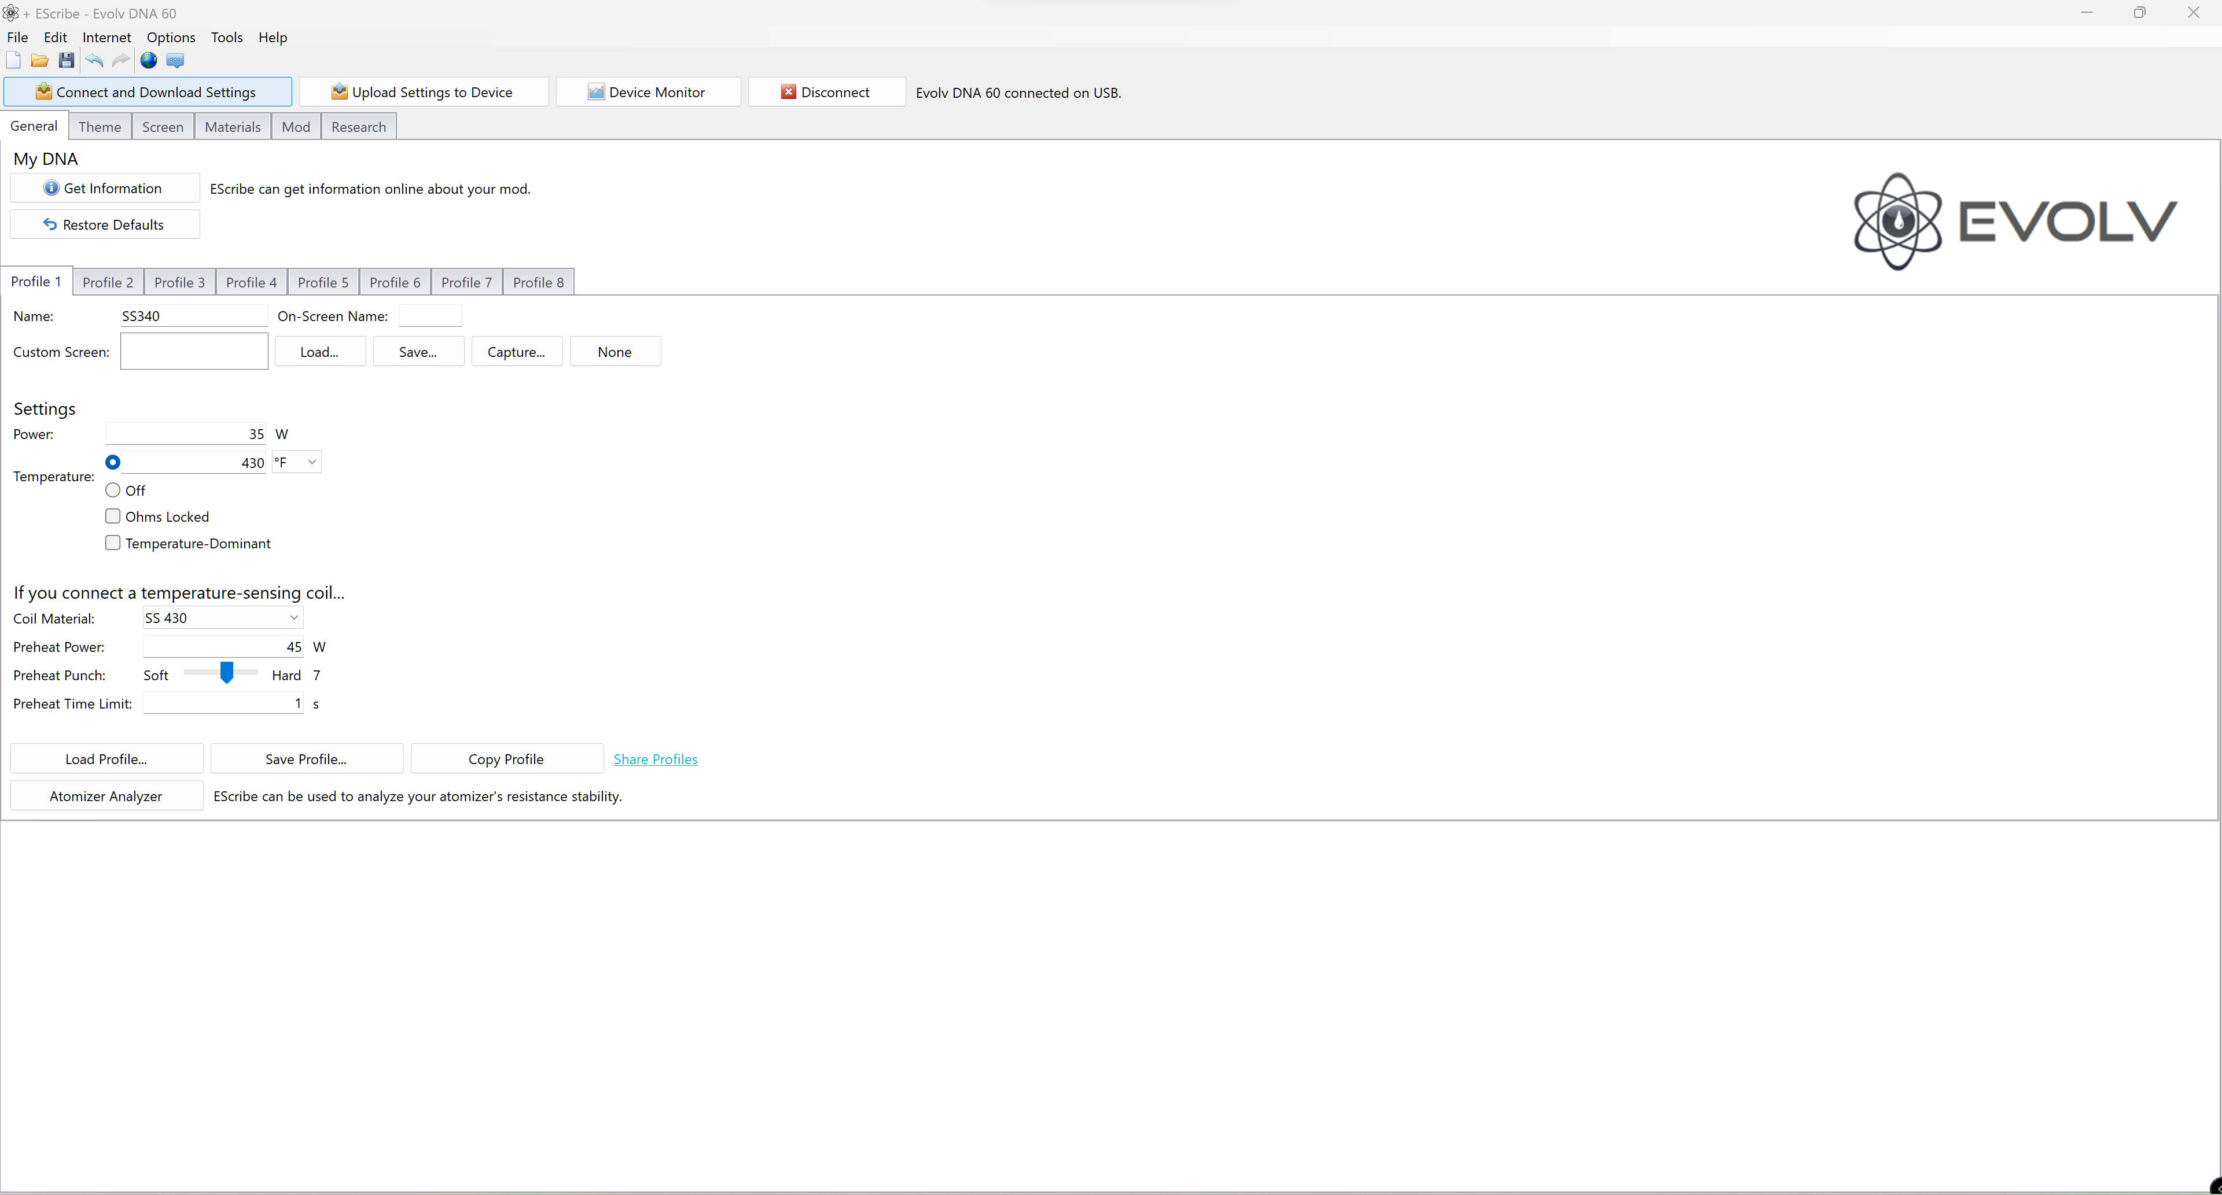
Task: Click the Preheat Power input field
Action: pyautogui.click(x=223, y=647)
